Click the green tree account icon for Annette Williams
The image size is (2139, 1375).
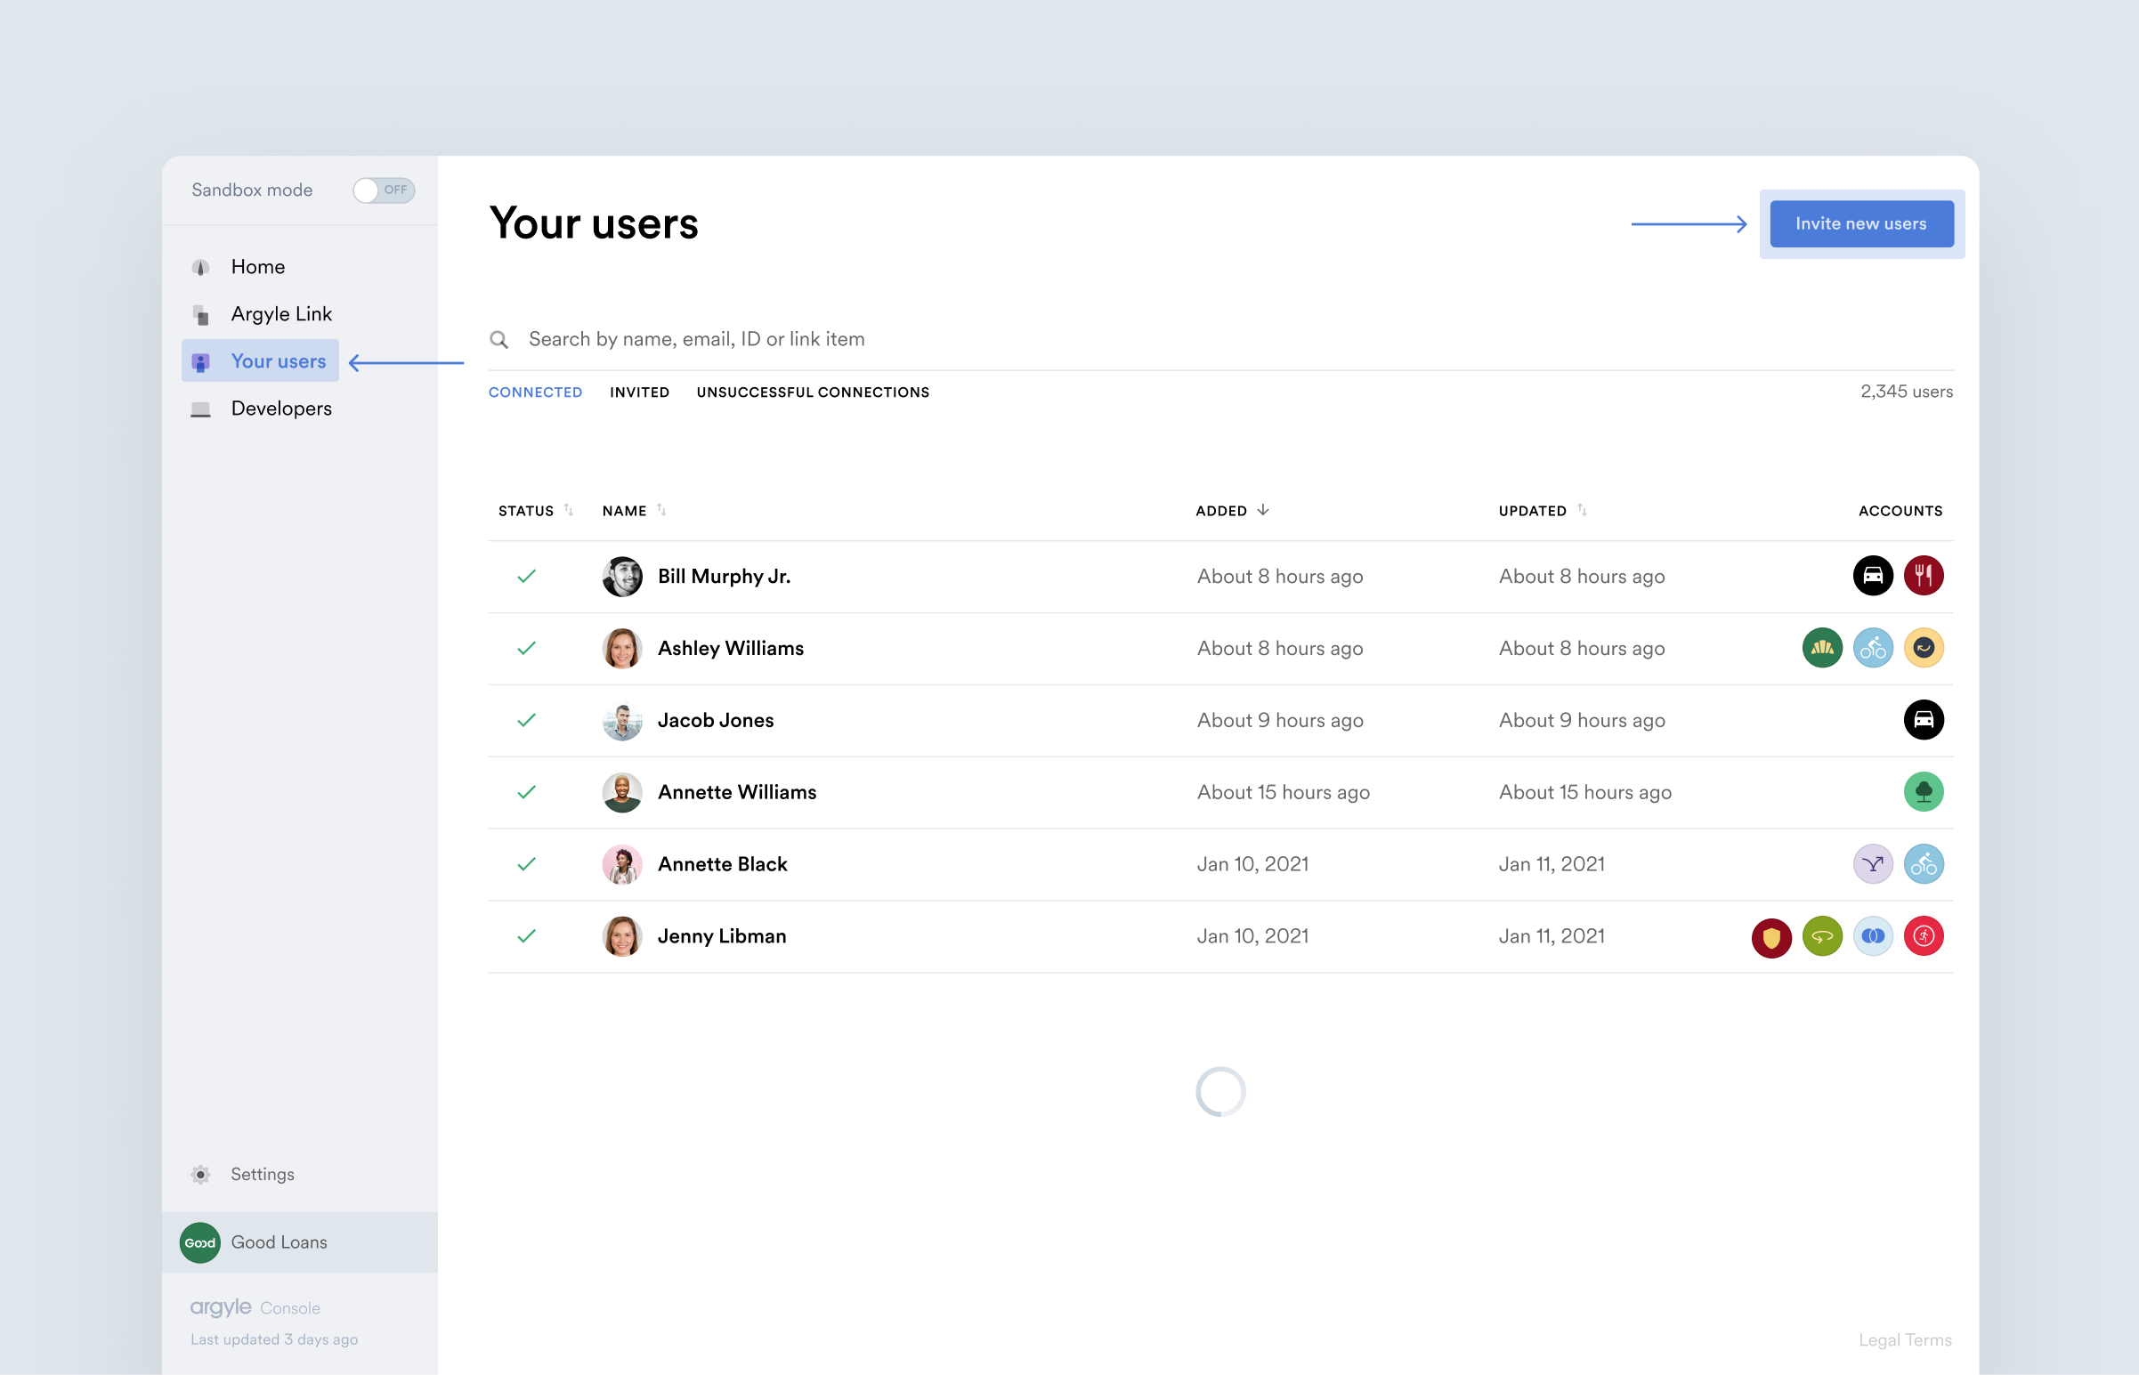pos(1923,792)
